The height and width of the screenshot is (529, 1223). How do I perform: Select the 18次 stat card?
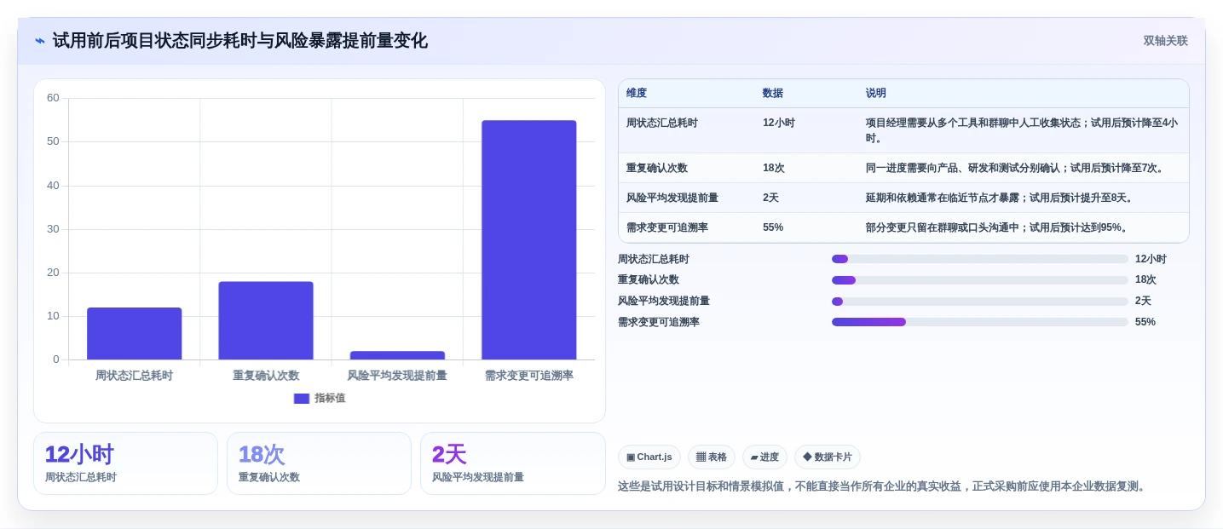tap(319, 463)
